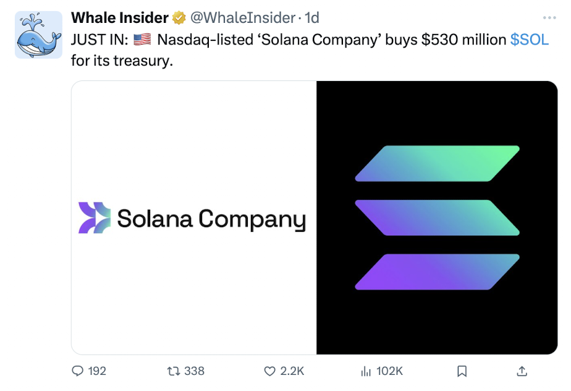The width and height of the screenshot is (571, 391).
Task: Click the views bar chart icon
Action: point(365,371)
